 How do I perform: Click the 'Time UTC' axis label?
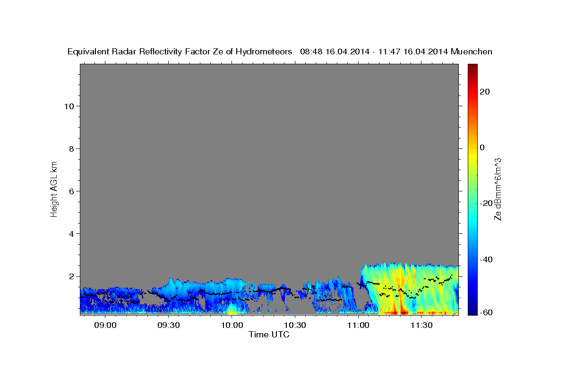click(x=269, y=335)
